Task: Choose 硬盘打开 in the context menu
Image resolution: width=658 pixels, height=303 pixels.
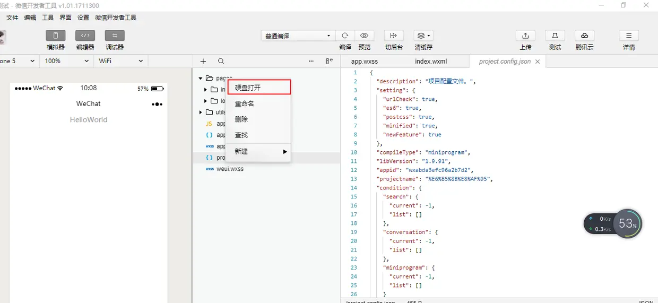Action: point(259,88)
